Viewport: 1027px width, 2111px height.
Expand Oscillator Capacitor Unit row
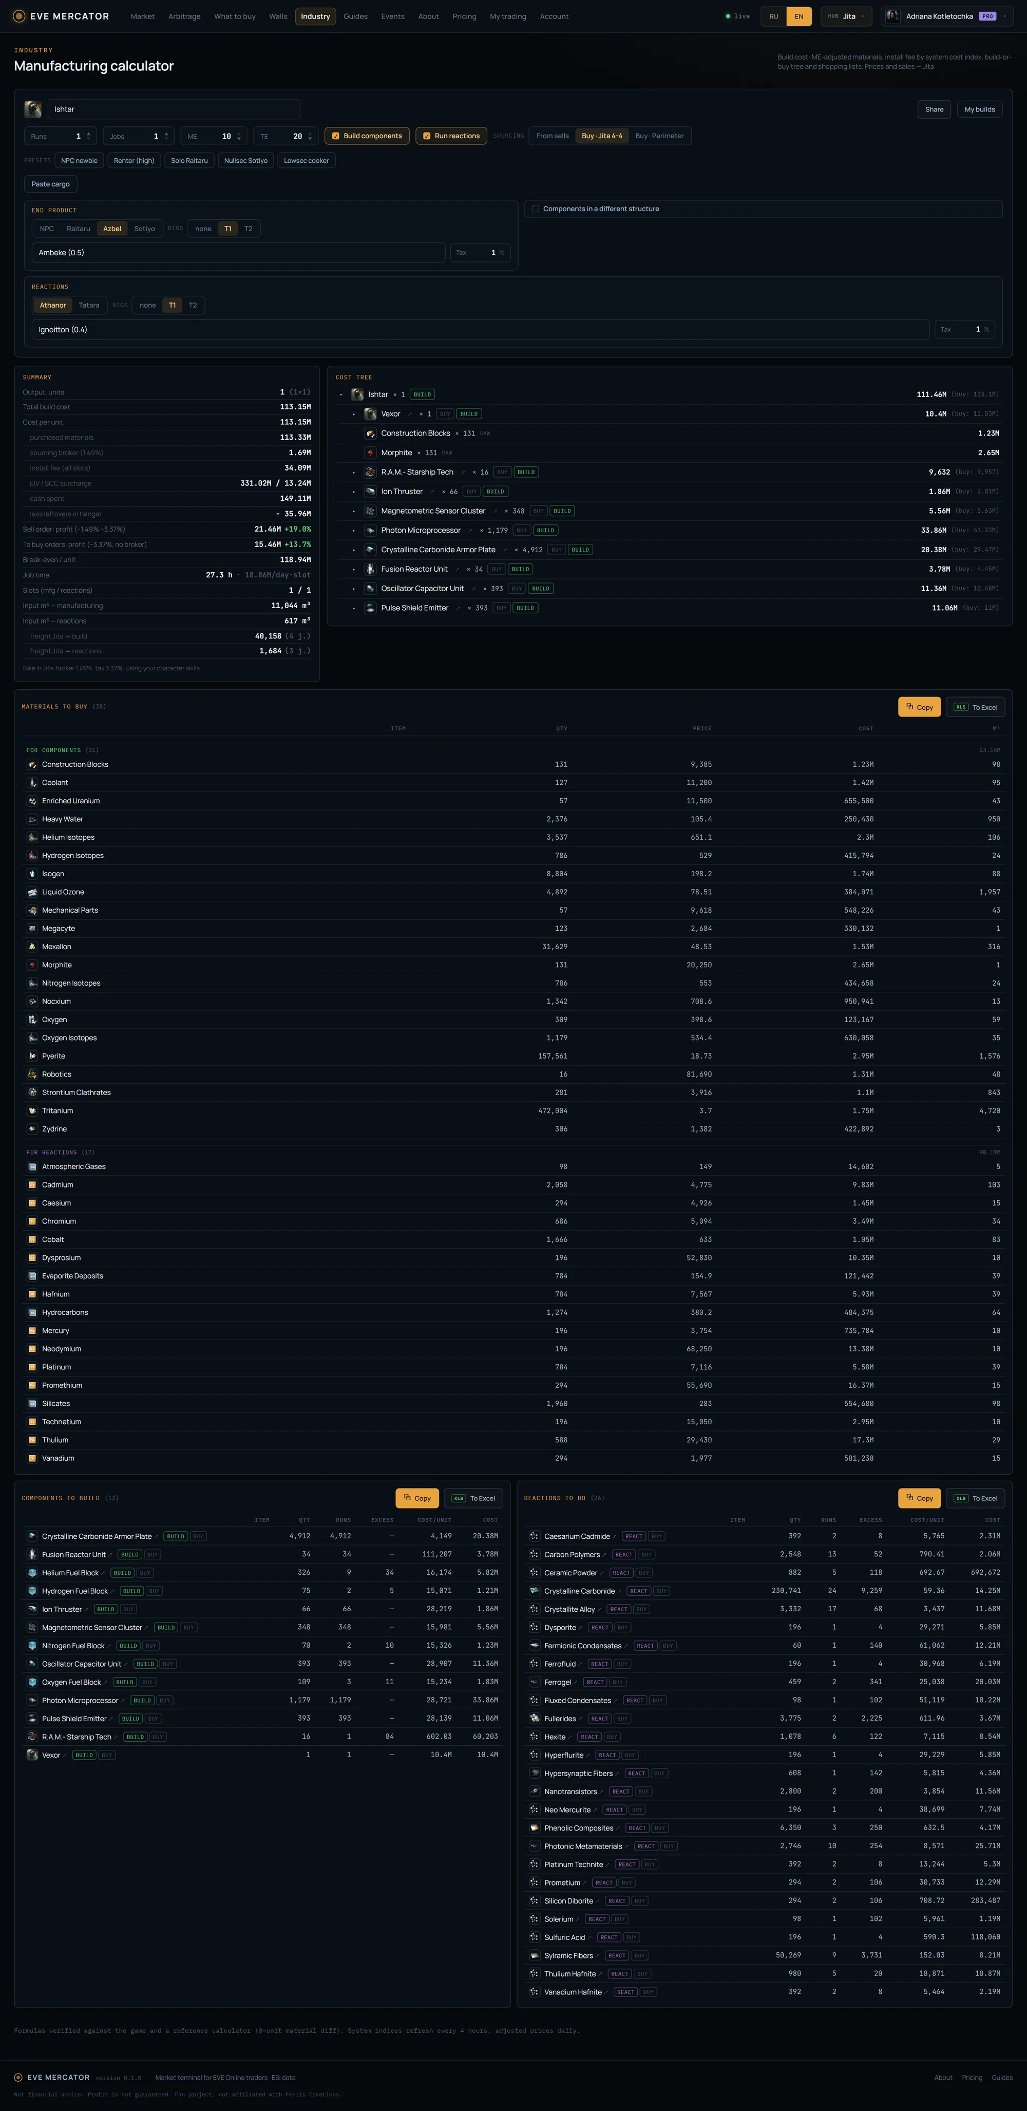click(354, 589)
